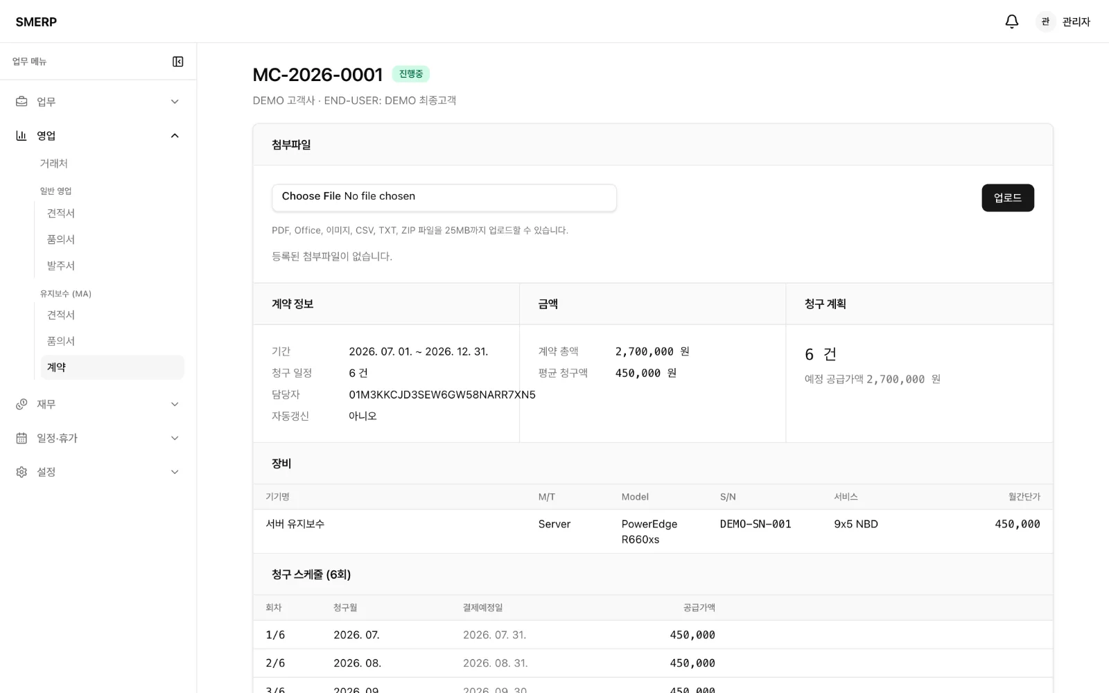This screenshot has height=693, width=1109.
Task: Click the PowerEdge R660xs model cell
Action: [649, 532]
